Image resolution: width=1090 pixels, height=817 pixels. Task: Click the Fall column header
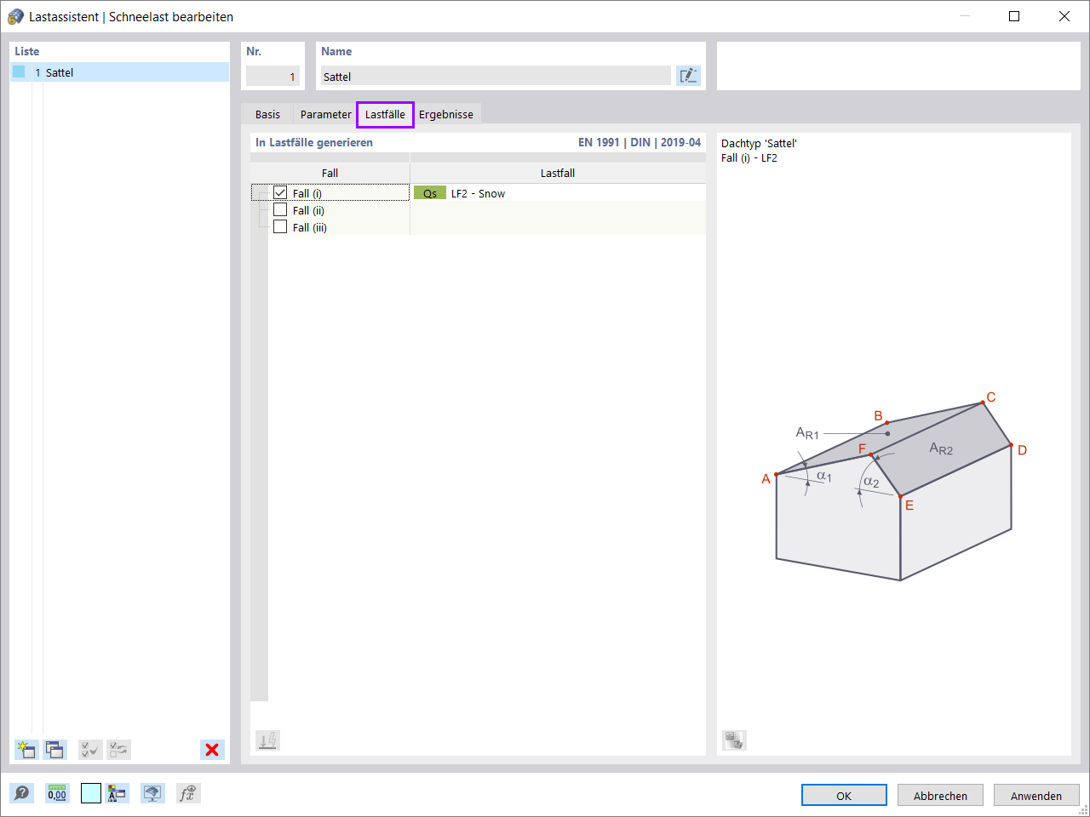(x=330, y=173)
